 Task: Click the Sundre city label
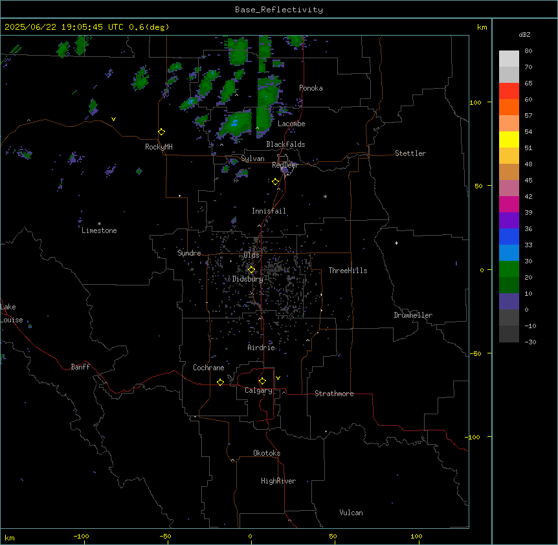pyautogui.click(x=189, y=253)
